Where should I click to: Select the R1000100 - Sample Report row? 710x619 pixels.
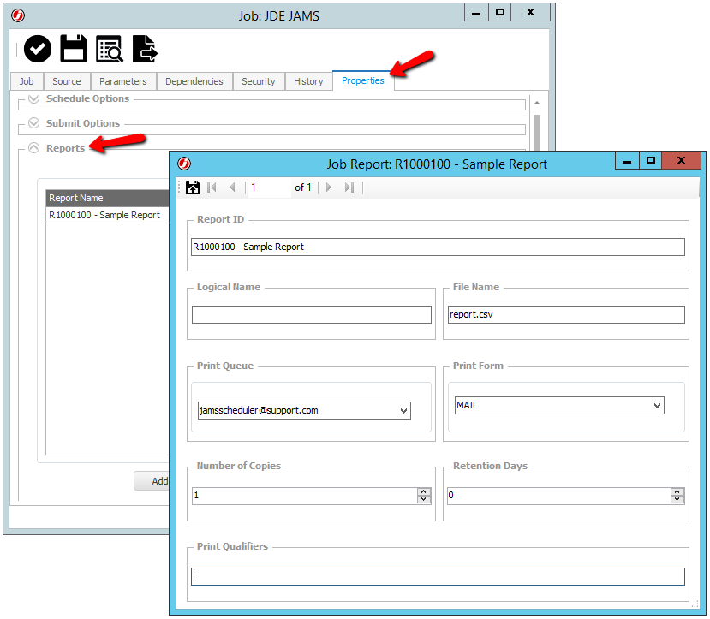click(x=108, y=215)
